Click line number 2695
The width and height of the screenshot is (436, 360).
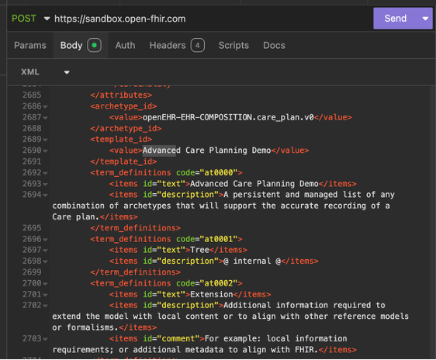coord(32,228)
